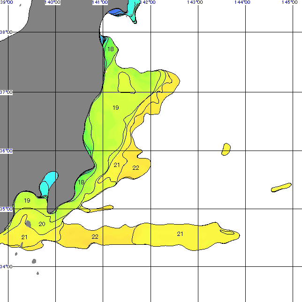This screenshot has width=302, height=302.
Task: Click the dark blue patch at the top edge
Action: click(121, 13)
